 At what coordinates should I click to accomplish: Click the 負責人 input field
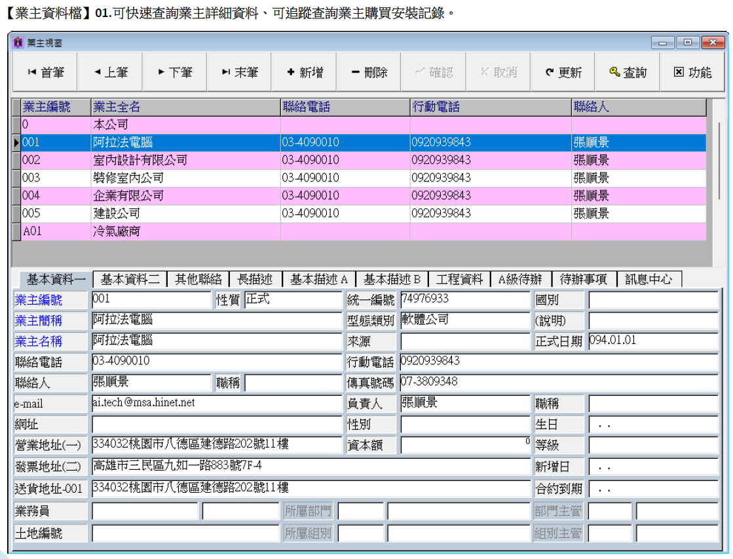pyautogui.click(x=464, y=403)
